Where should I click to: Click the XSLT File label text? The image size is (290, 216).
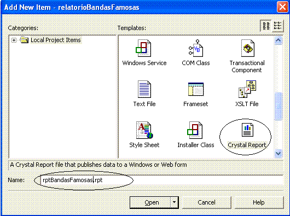(247, 104)
